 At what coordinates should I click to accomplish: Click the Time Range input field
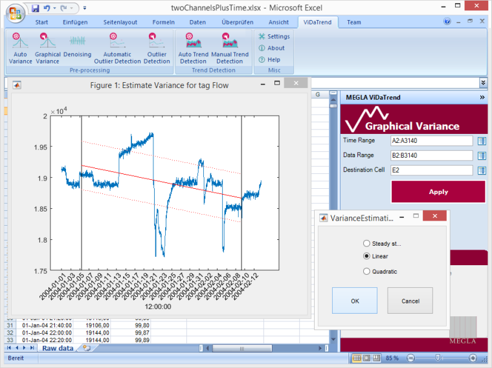pos(432,141)
